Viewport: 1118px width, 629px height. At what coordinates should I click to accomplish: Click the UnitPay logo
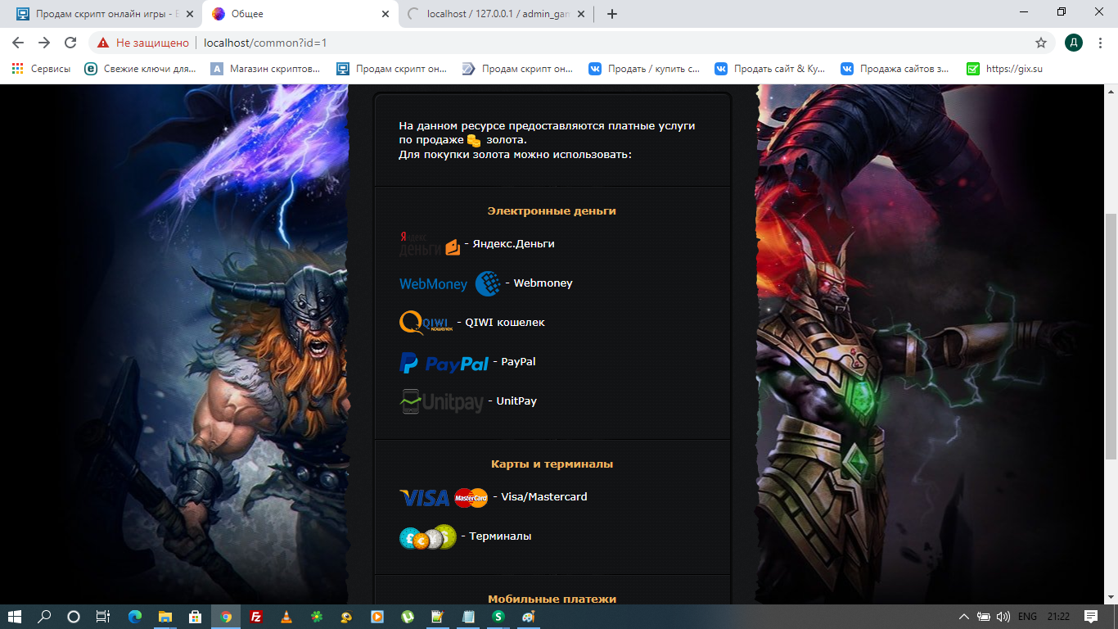pos(441,401)
